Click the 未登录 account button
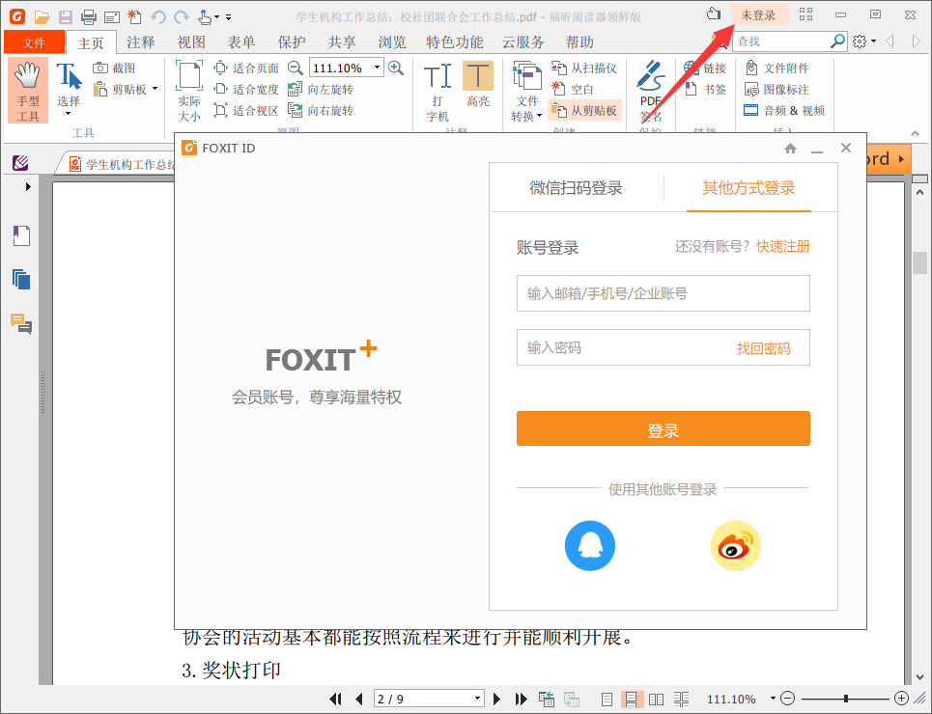The height and width of the screenshot is (714, 932). pyautogui.click(x=759, y=14)
